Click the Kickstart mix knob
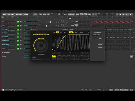 tap(41, 45)
